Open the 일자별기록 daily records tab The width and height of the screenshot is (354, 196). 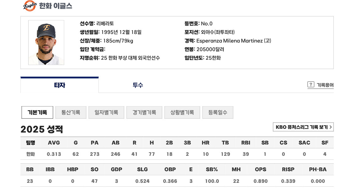[106, 112]
